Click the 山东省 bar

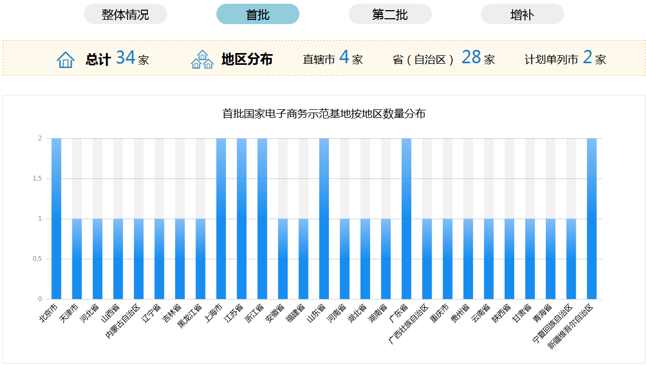(x=324, y=219)
